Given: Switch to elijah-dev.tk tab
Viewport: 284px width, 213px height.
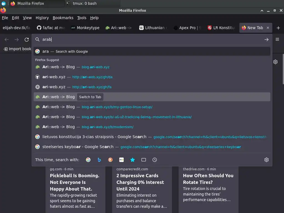Looking at the screenshot, I should click(16, 28).
